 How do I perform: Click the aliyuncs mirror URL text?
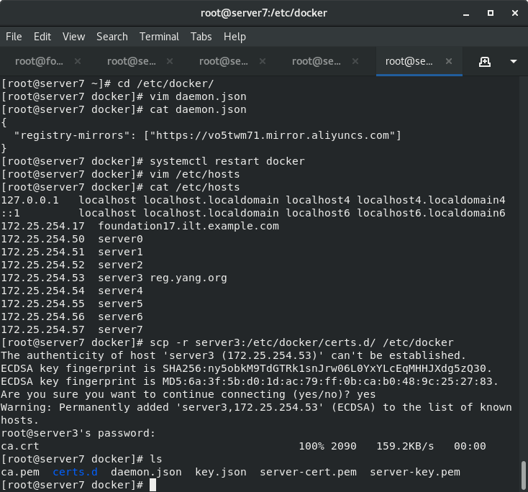[x=273, y=135]
